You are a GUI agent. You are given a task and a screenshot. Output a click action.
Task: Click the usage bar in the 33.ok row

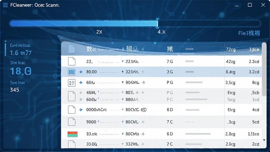(x=198, y=134)
